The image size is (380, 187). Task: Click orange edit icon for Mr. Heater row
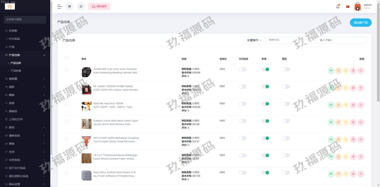coord(338,87)
